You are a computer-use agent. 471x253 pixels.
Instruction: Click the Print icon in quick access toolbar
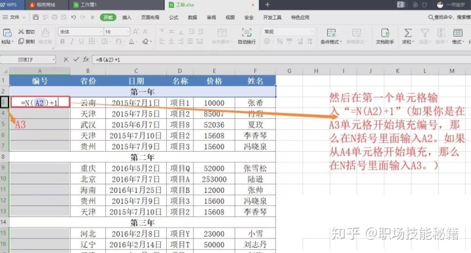tap(54, 18)
